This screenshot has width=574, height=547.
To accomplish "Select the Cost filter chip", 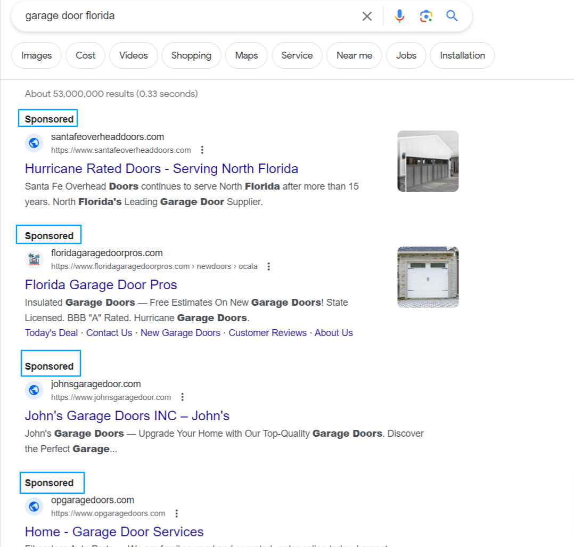I will 85,55.
